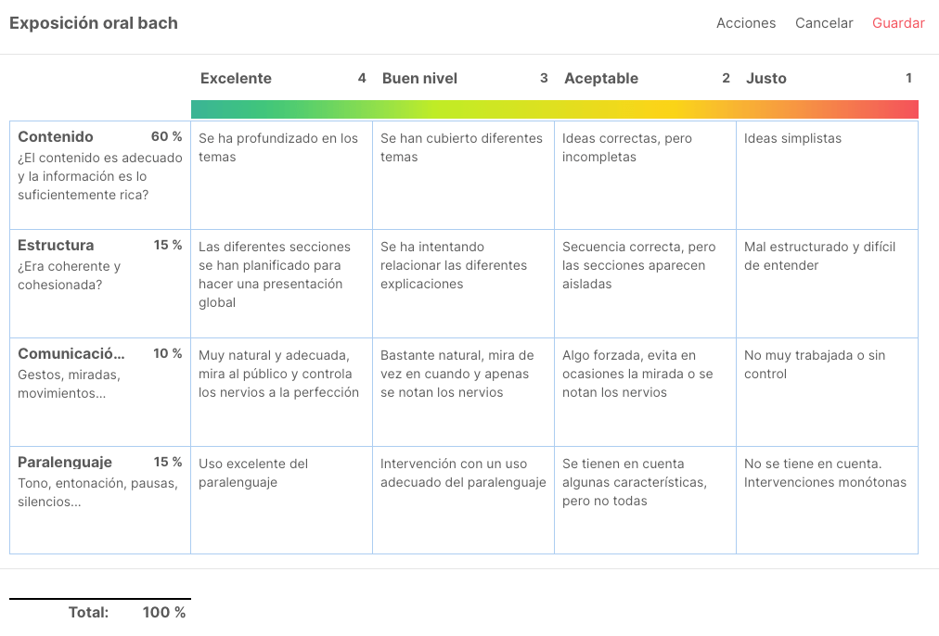Edit the Contenido criterion title
Image resolution: width=939 pixels, height=636 pixels.
coord(56,137)
